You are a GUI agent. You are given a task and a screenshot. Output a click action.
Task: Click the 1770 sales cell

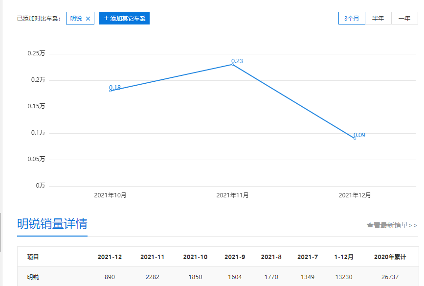(x=271, y=277)
